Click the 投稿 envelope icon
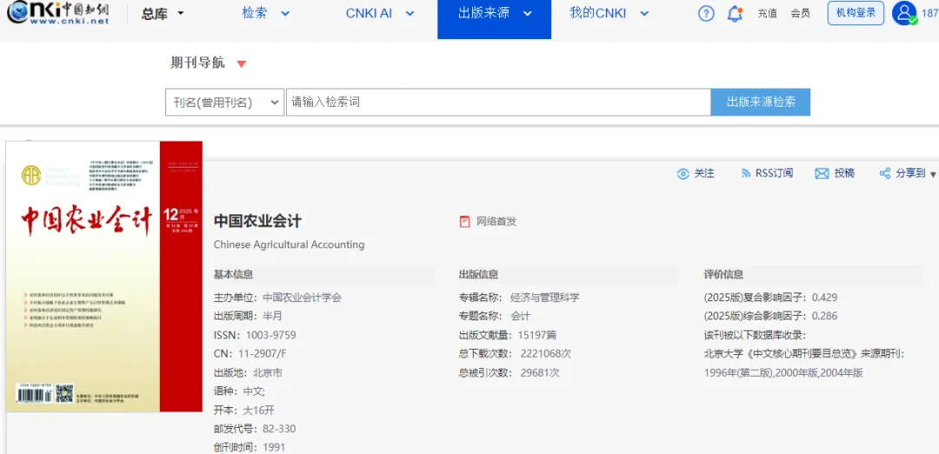The image size is (939, 454). click(822, 174)
